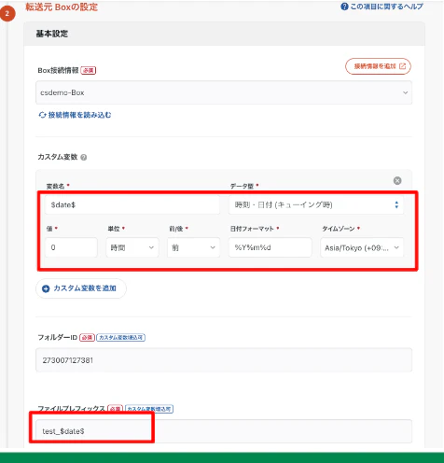Open the before/after dropdown showing 前
Image resolution: width=444 pixels, height=463 pixels.
pyautogui.click(x=193, y=247)
